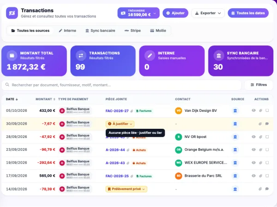This screenshot has height=207, width=277.
Task: Click bank source icon on 30/09/2026 row
Action: tap(235, 124)
